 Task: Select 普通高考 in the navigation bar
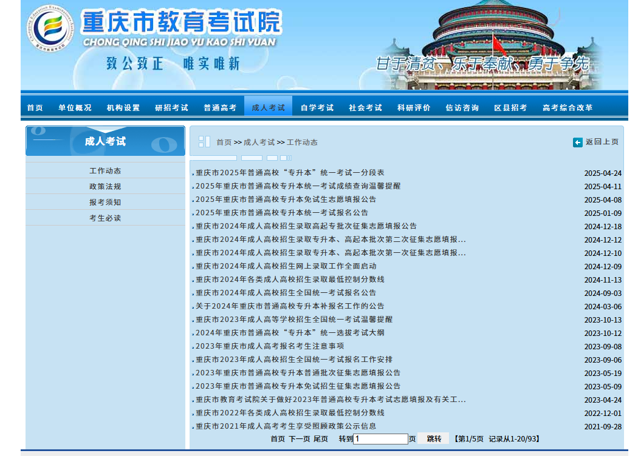220,108
